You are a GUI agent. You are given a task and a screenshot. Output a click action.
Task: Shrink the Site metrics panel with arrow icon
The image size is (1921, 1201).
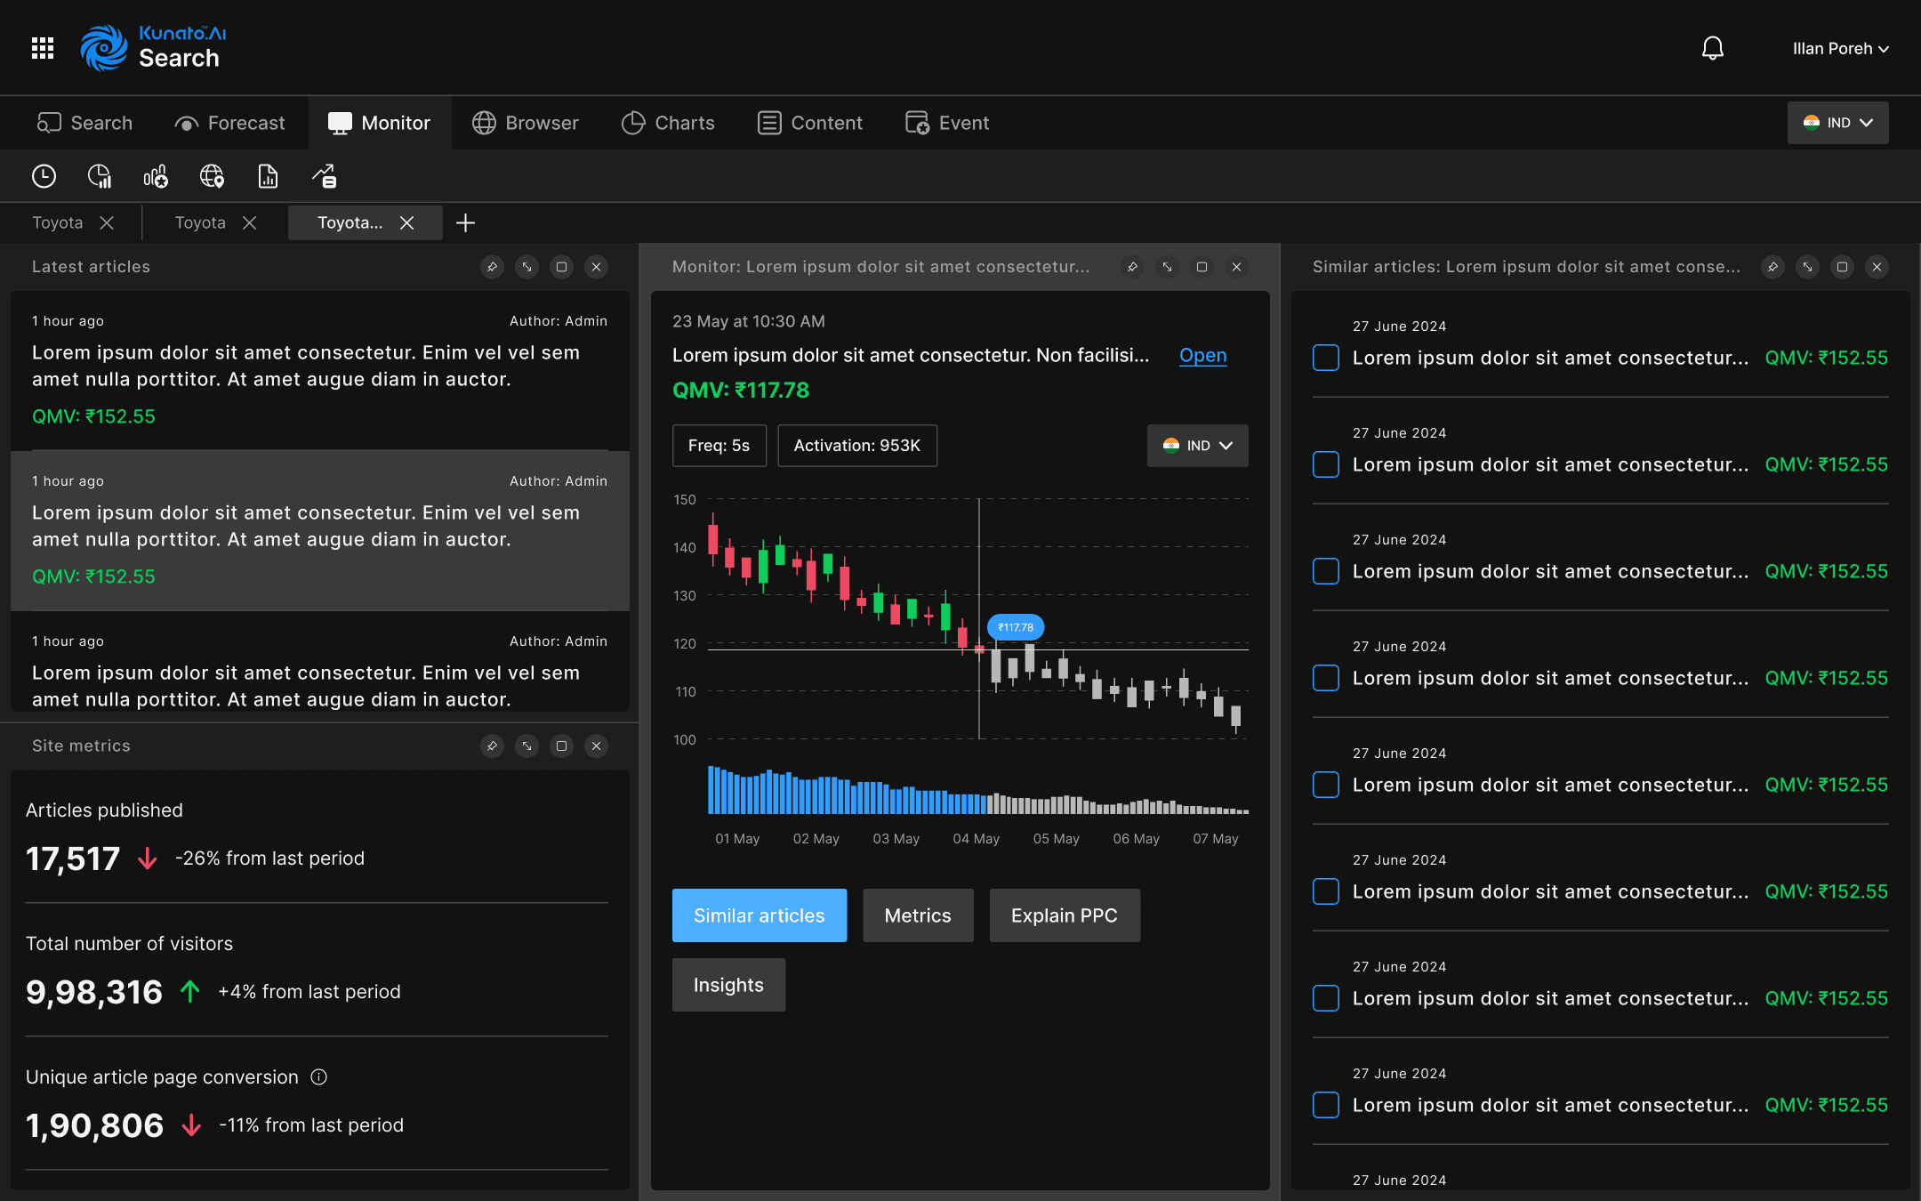click(526, 746)
